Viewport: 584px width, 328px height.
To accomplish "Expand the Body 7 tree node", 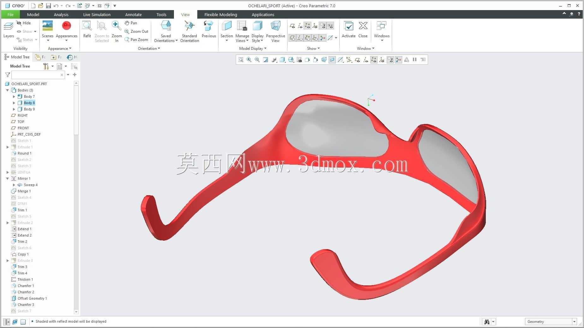I will point(14,97).
